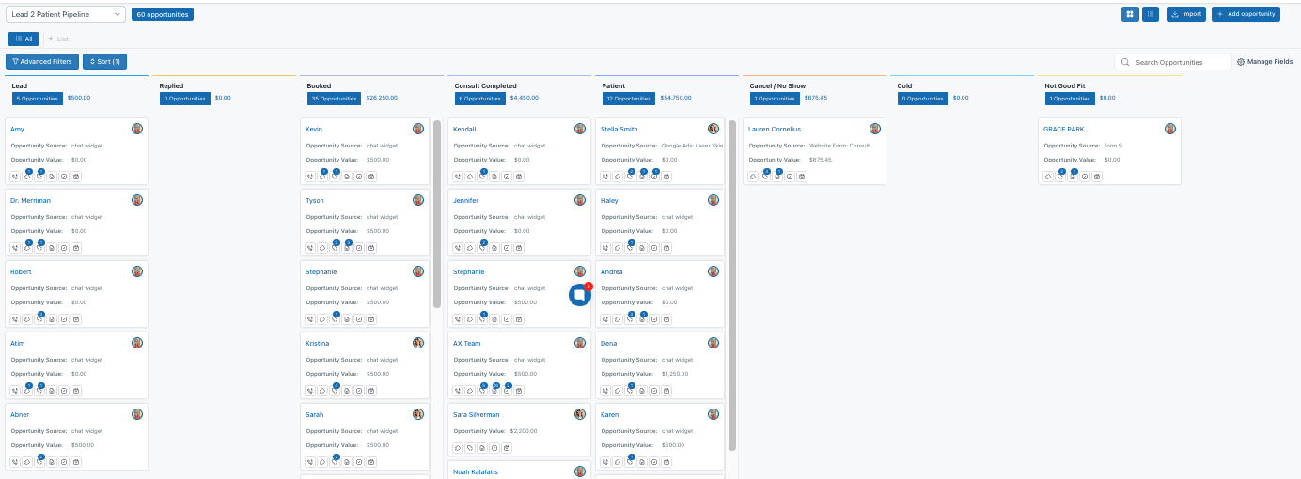Open the Lead 2 Patient Pipeline dropdown
The height and width of the screenshot is (479, 1301).
click(x=65, y=14)
